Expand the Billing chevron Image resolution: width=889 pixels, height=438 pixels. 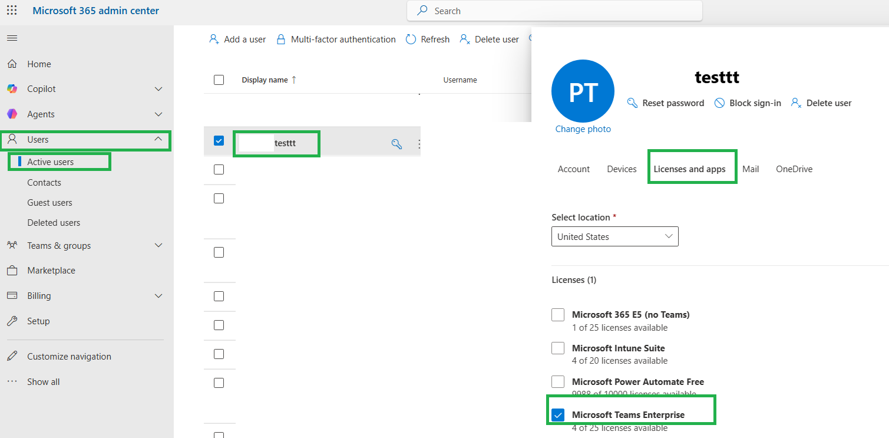tap(158, 295)
